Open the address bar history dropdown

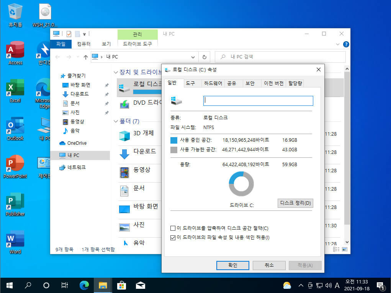pyautogui.click(x=193, y=57)
